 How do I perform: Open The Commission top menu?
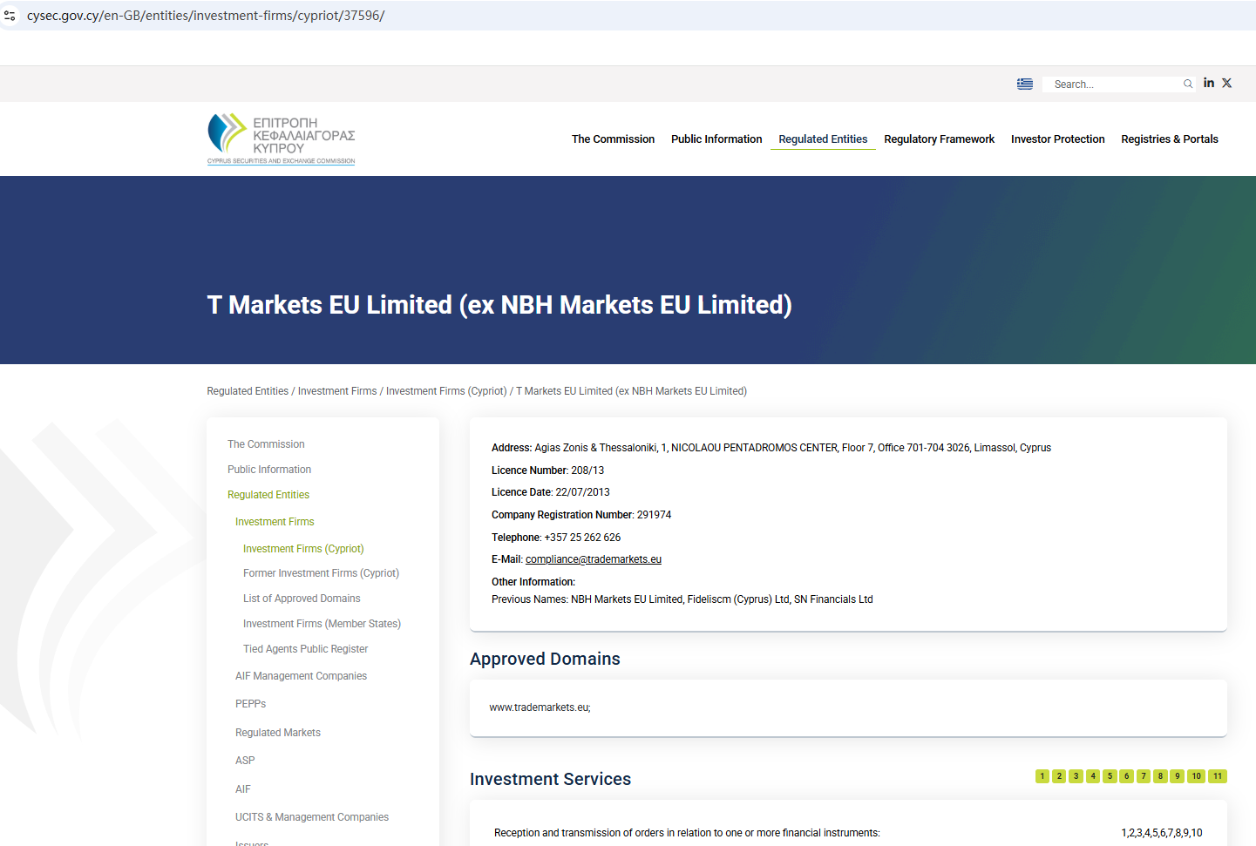(613, 139)
